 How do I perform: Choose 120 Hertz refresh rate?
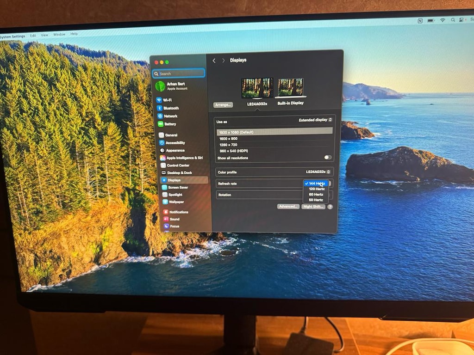coord(316,189)
